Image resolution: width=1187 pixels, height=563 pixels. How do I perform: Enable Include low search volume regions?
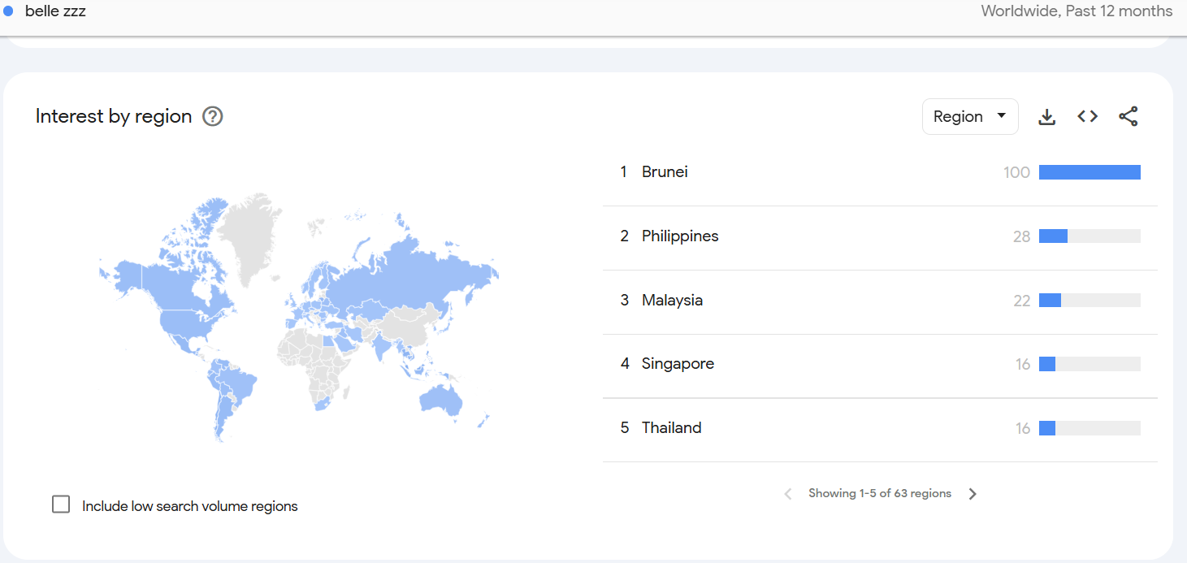click(61, 505)
